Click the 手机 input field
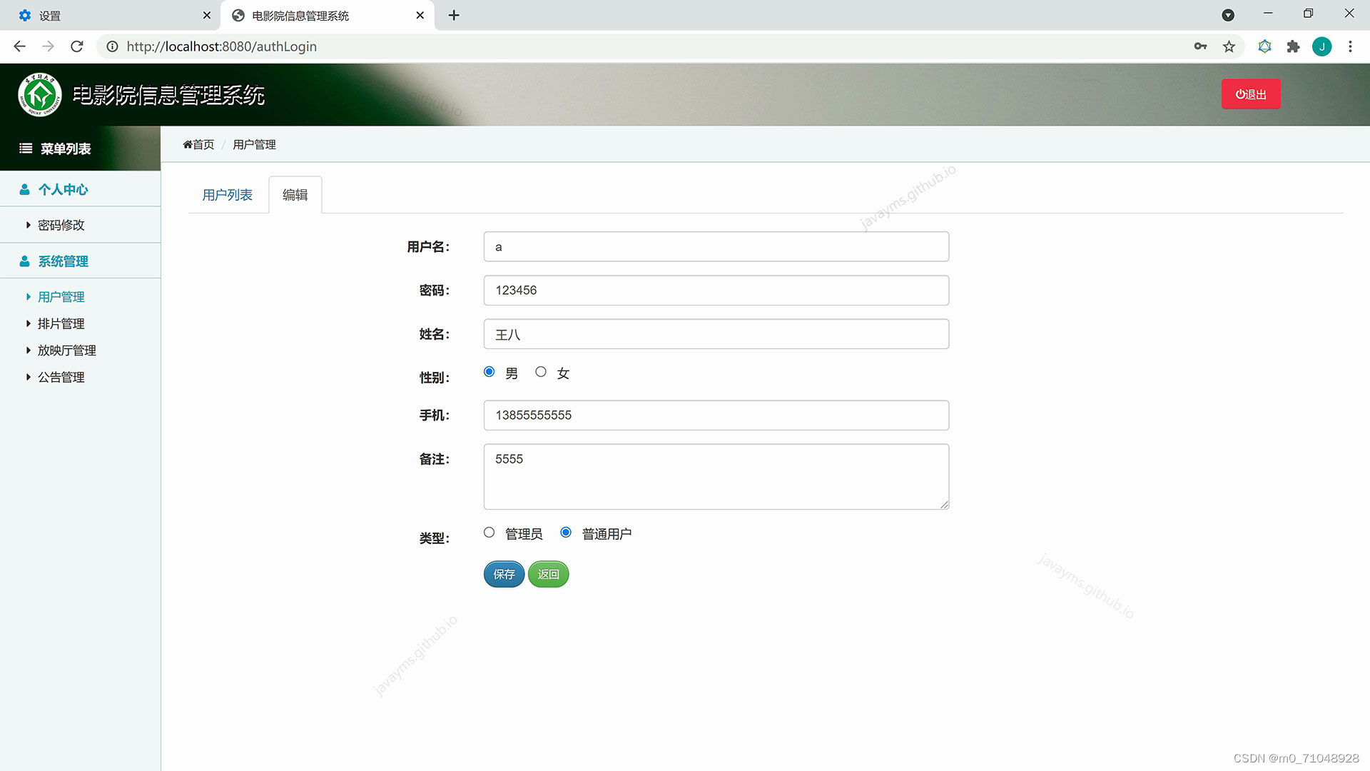This screenshot has width=1370, height=771. (716, 415)
